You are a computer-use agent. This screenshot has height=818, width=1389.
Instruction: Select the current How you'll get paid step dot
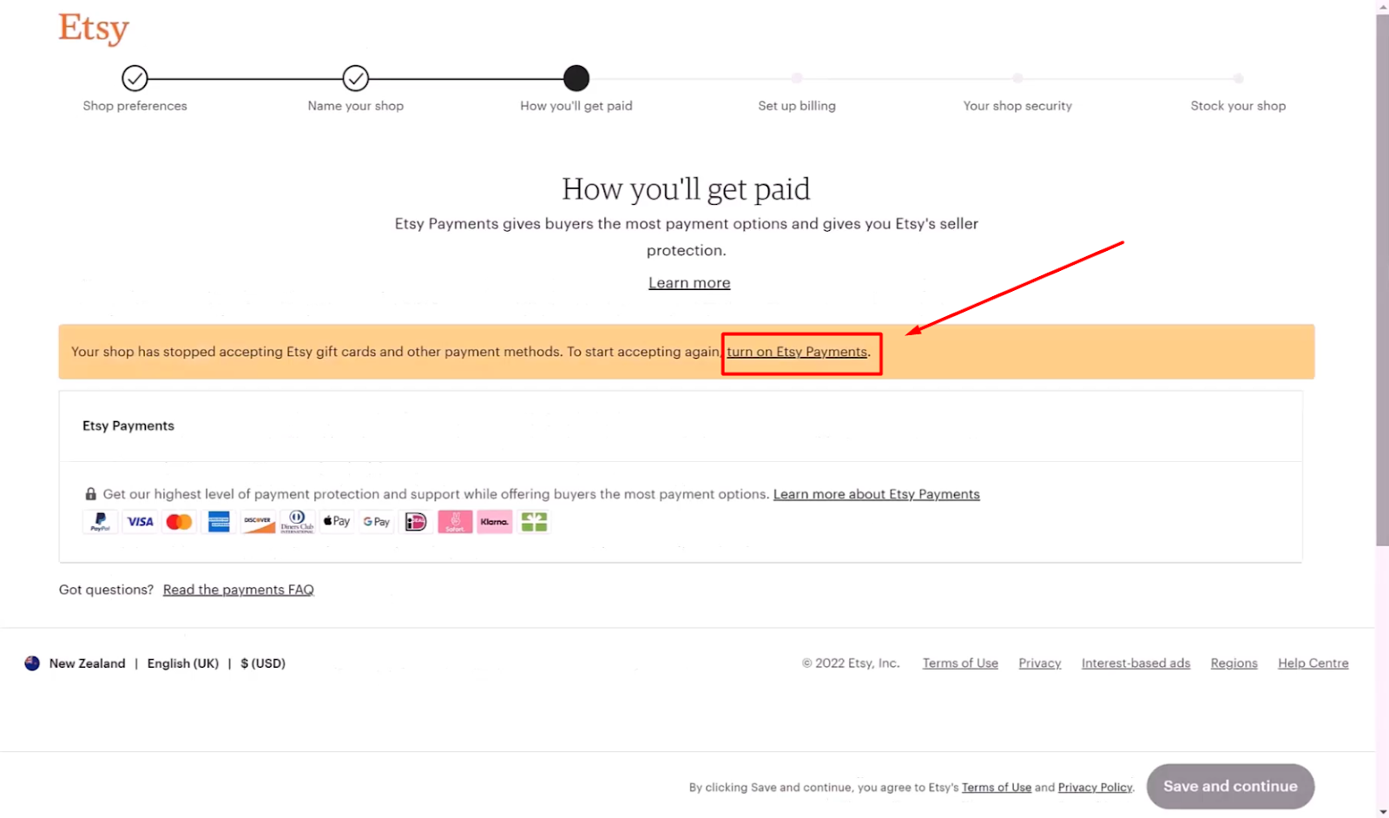[576, 78]
